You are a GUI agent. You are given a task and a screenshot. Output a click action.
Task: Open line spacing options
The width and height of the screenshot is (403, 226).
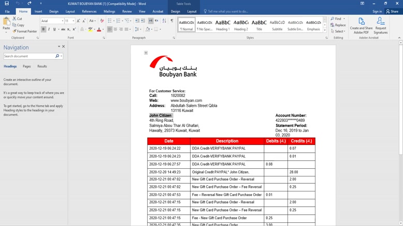[x=138, y=29]
